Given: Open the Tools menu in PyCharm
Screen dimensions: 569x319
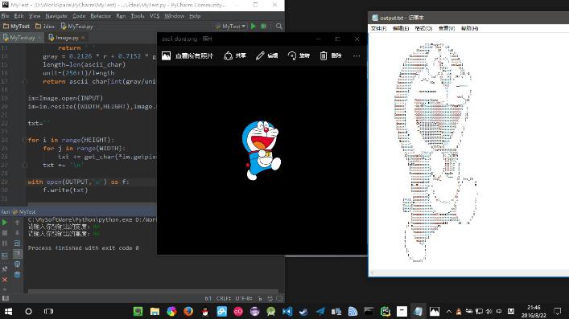Looking at the screenshot, I should click(x=138, y=16).
